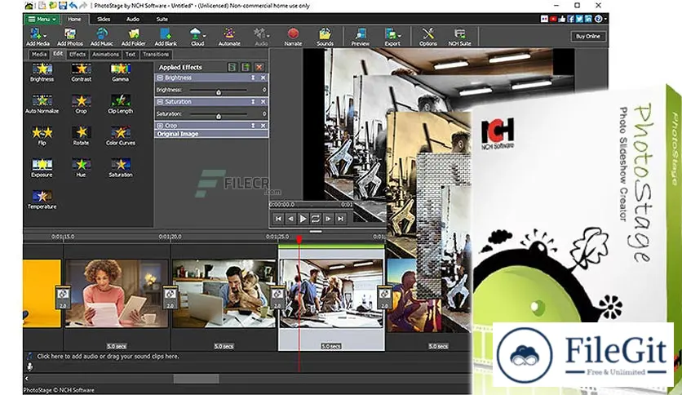The width and height of the screenshot is (682, 395).
Task: Remove the Crop applied effect with X
Action: (263, 126)
